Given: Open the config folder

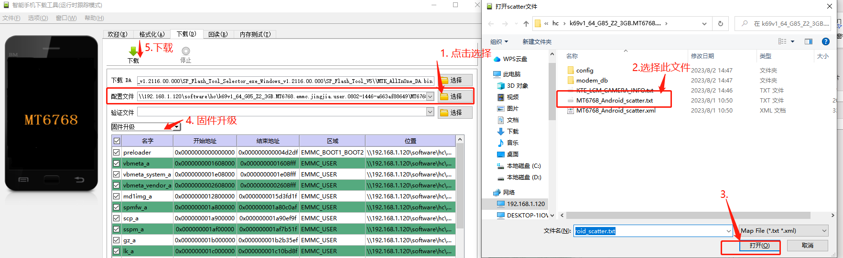Looking at the screenshot, I should [584, 71].
